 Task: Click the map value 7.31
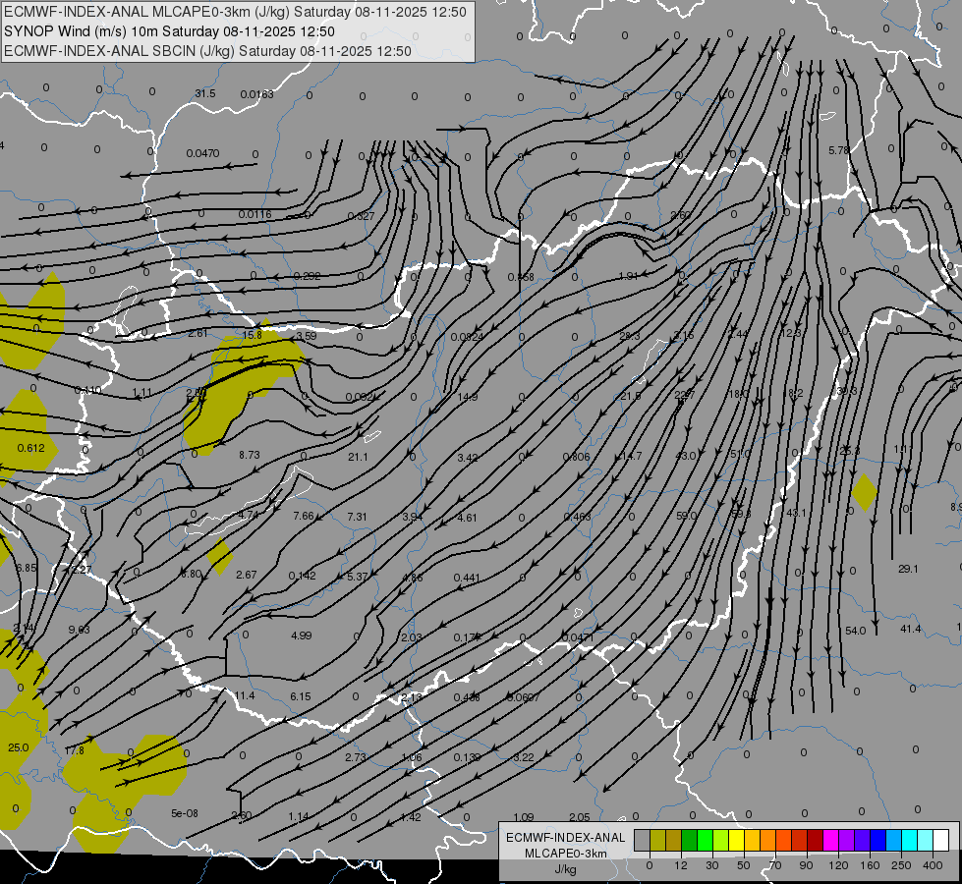pos(357,518)
